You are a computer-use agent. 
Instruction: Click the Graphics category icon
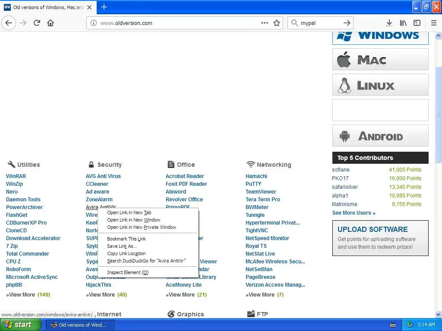pos(171,314)
